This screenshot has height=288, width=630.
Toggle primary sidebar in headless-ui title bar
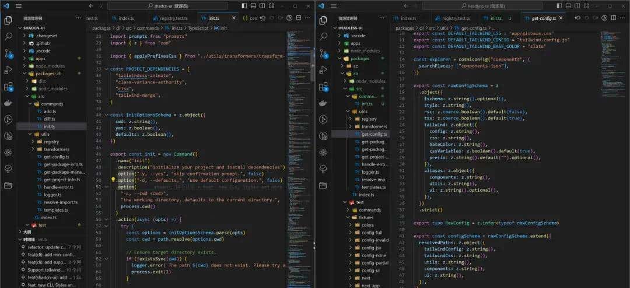[559, 6]
